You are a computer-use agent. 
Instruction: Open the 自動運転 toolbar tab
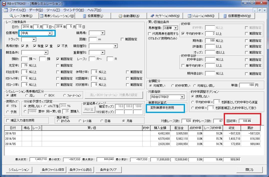(x=129, y=16)
